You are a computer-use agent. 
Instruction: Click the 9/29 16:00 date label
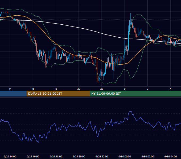[33, 156]
